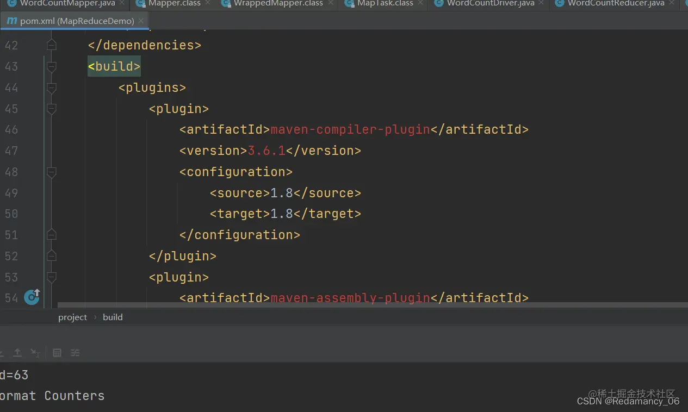
Task: Click the 'build' breadcrumb
Action: point(113,317)
